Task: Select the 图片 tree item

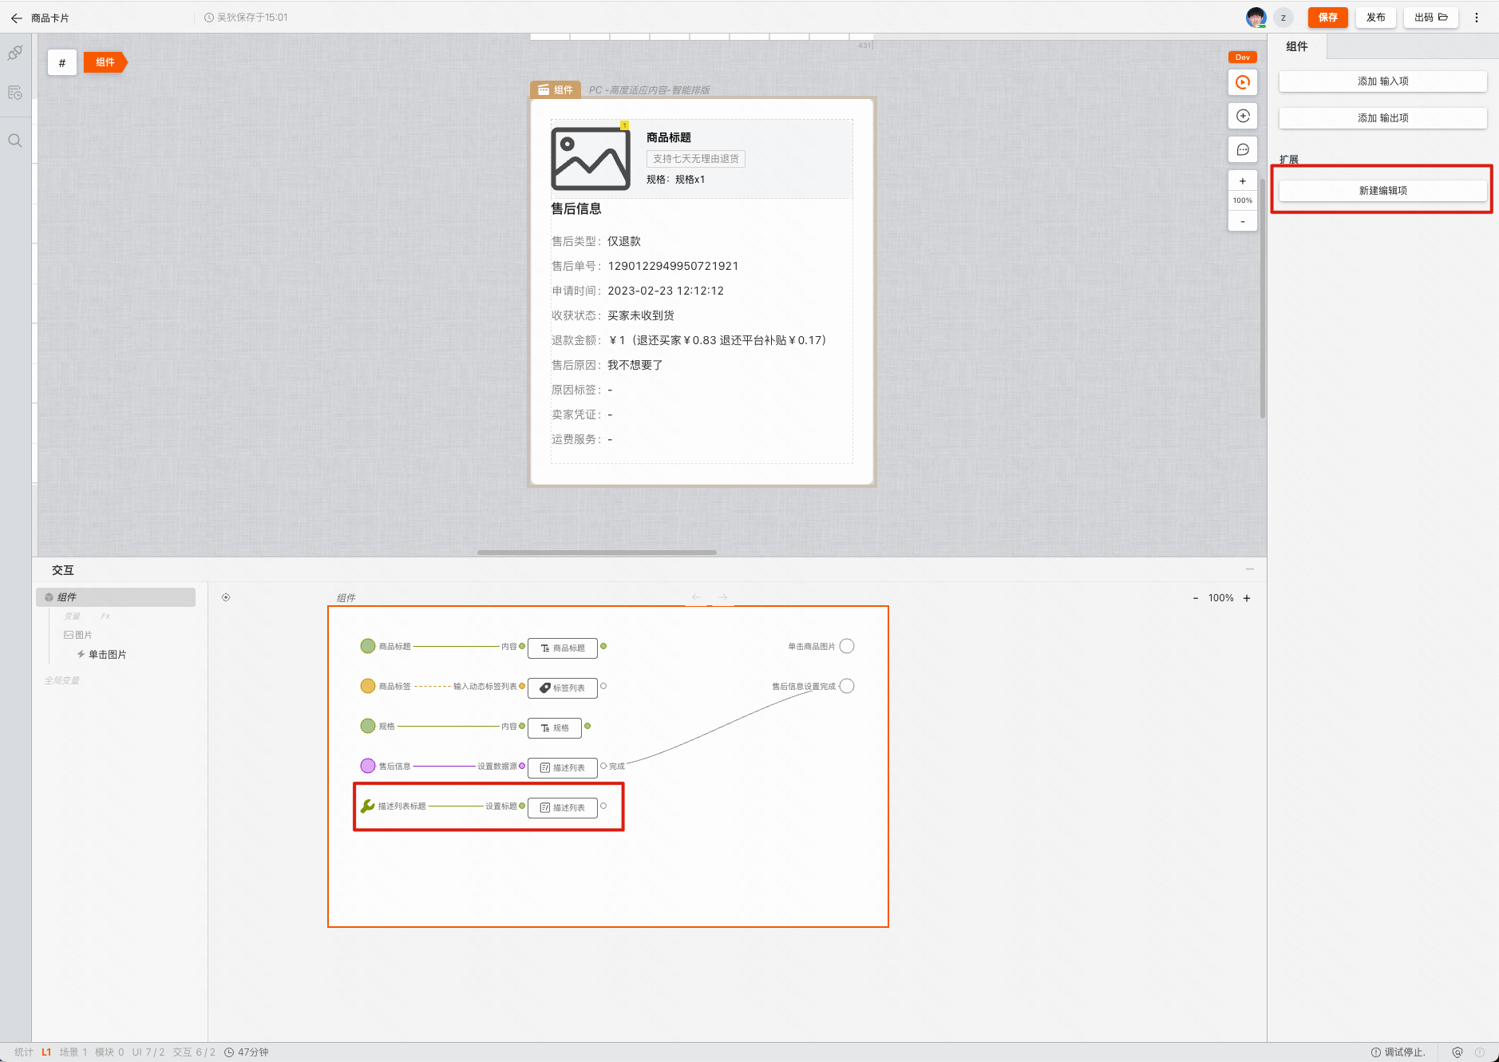Action: pyautogui.click(x=78, y=635)
